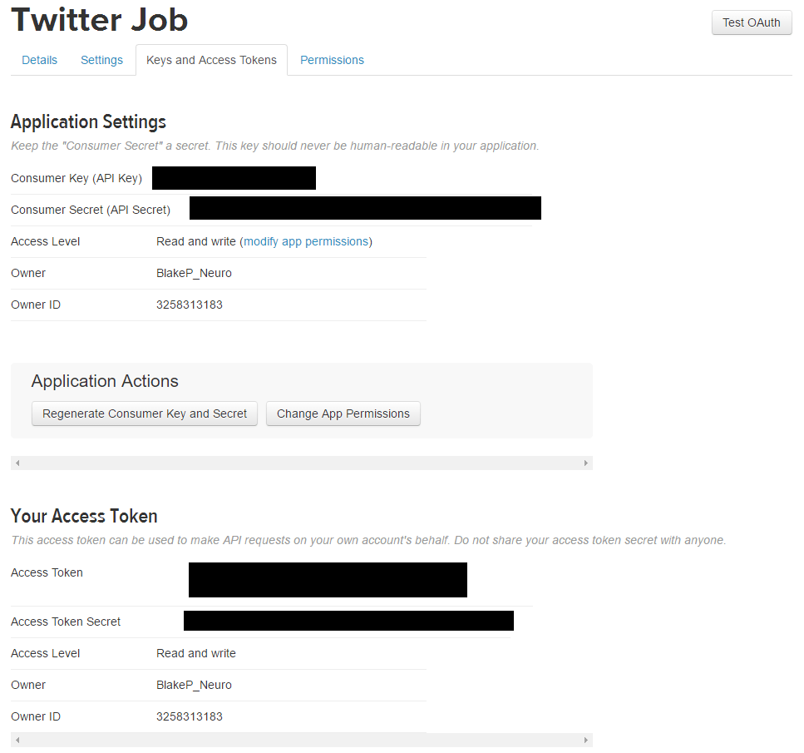The height and width of the screenshot is (753, 804).
Task: Click the bottom horizontal scrollbar track
Action: pyautogui.click(x=302, y=741)
